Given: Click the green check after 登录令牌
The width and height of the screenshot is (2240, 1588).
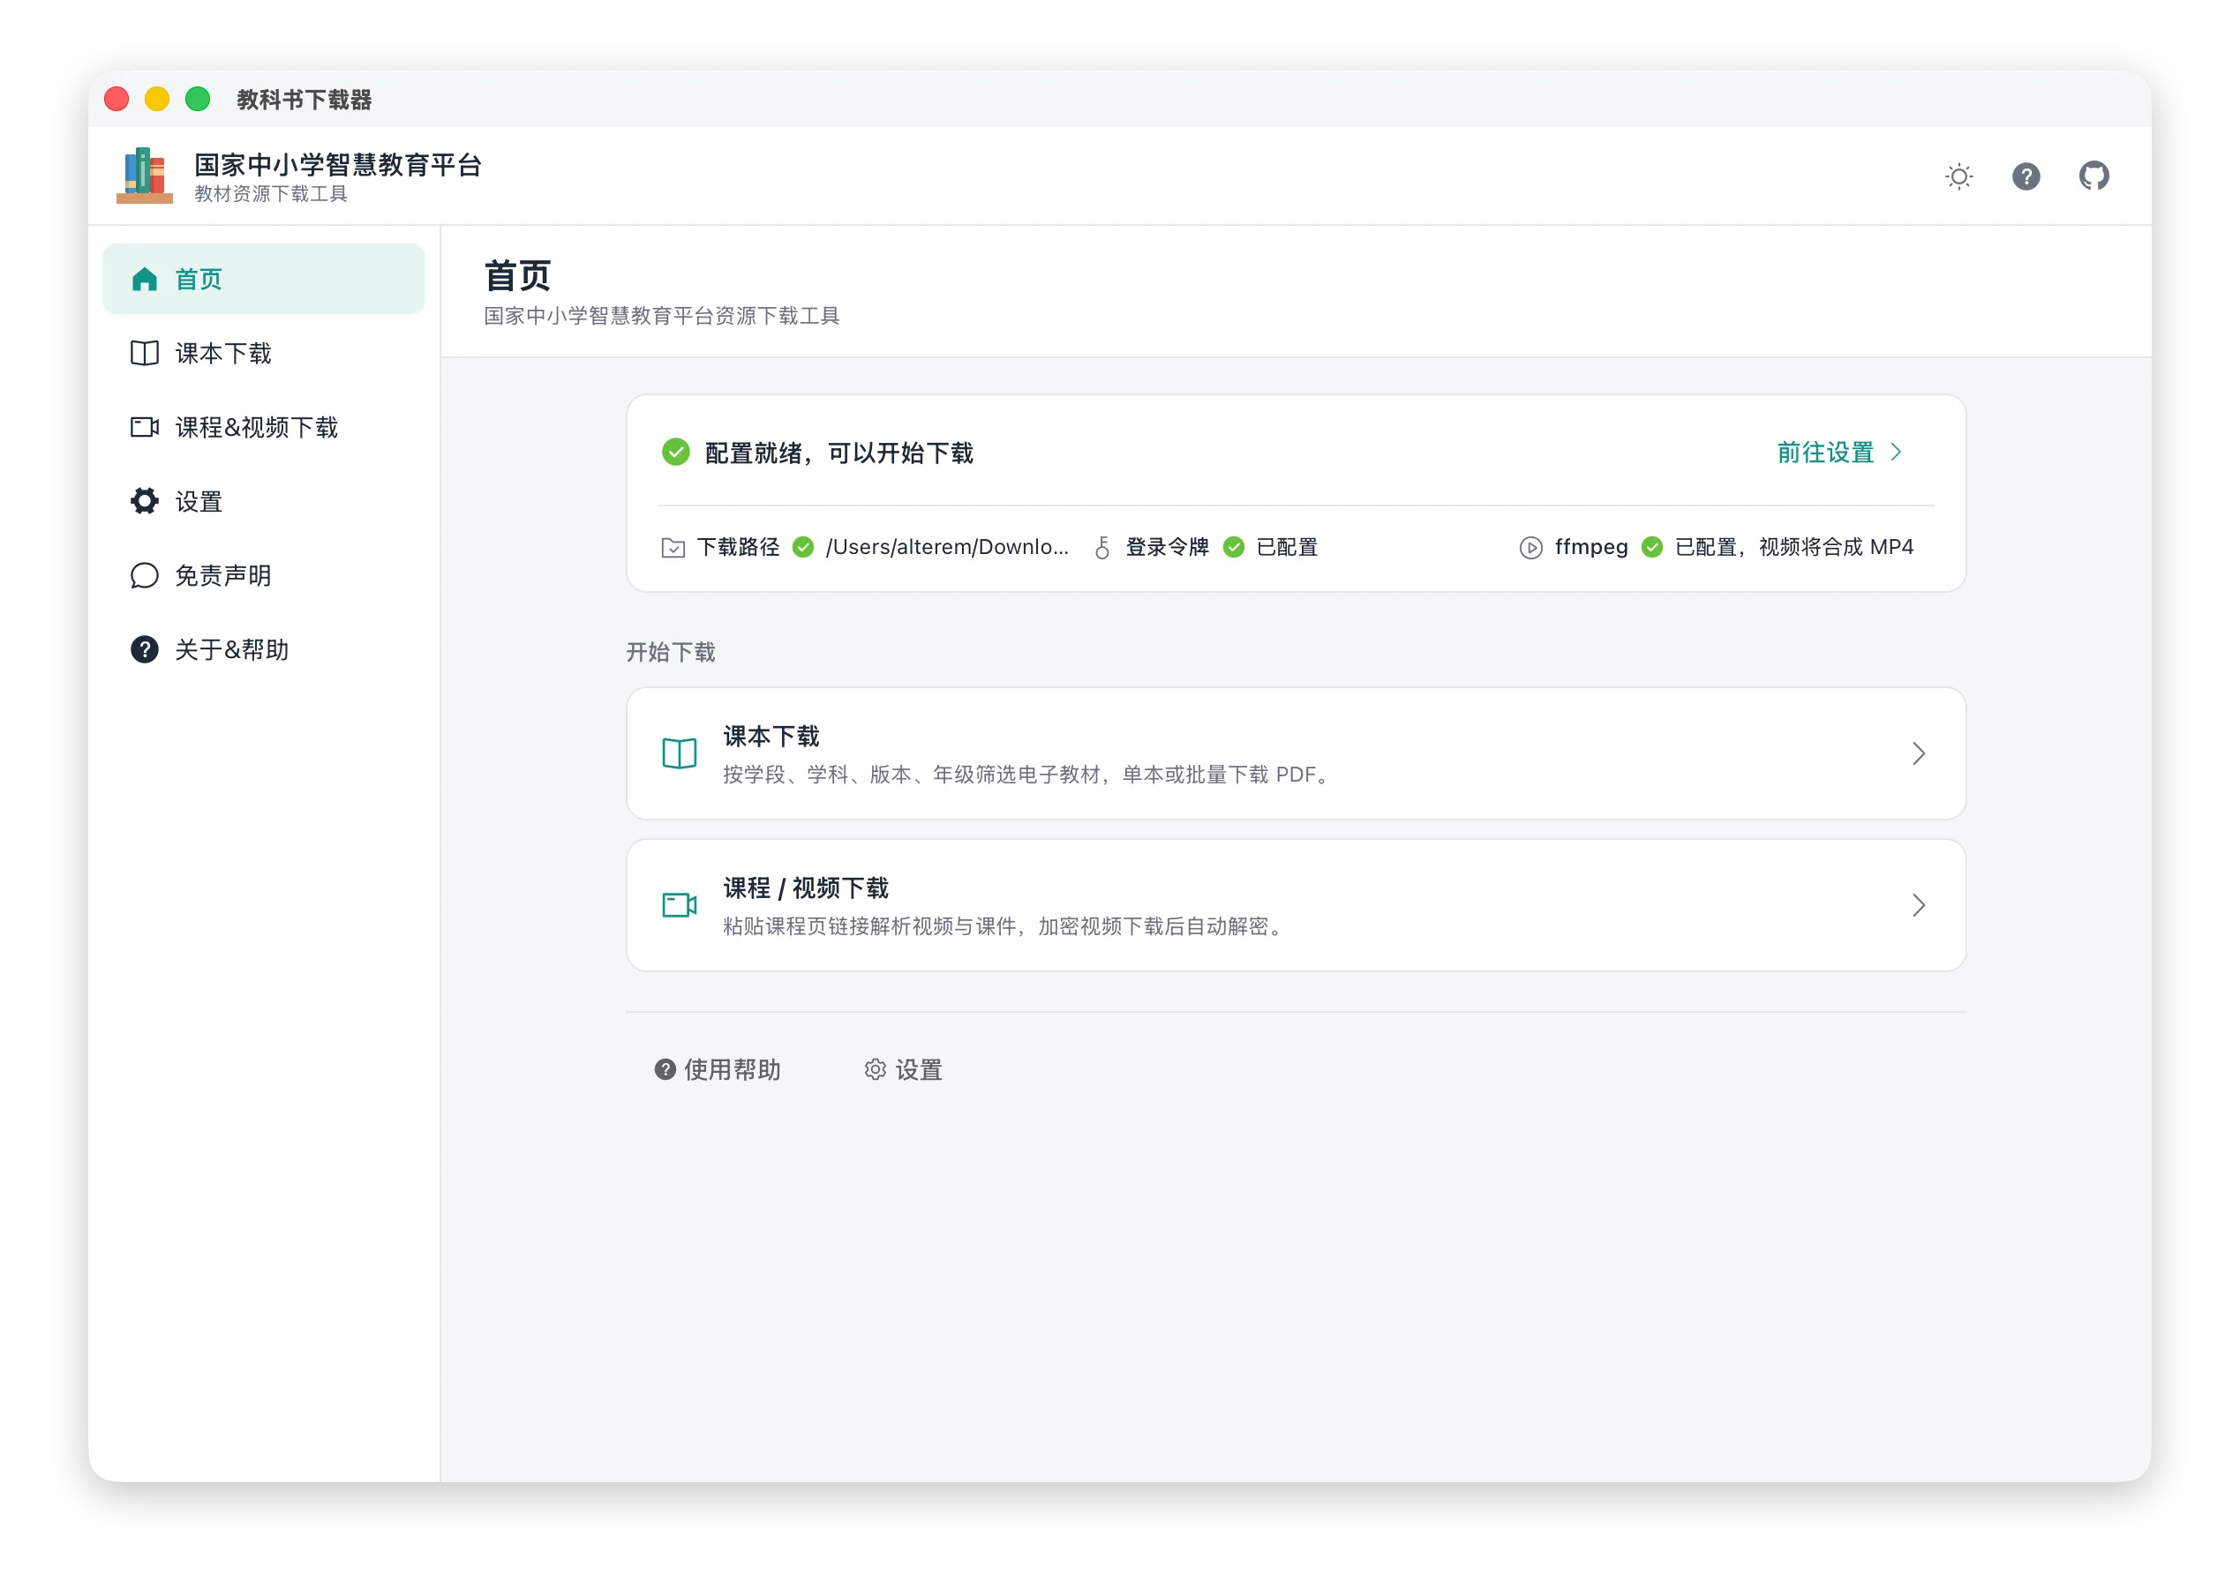Looking at the screenshot, I should 1235,548.
